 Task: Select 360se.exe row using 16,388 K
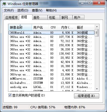tap(51, 66)
